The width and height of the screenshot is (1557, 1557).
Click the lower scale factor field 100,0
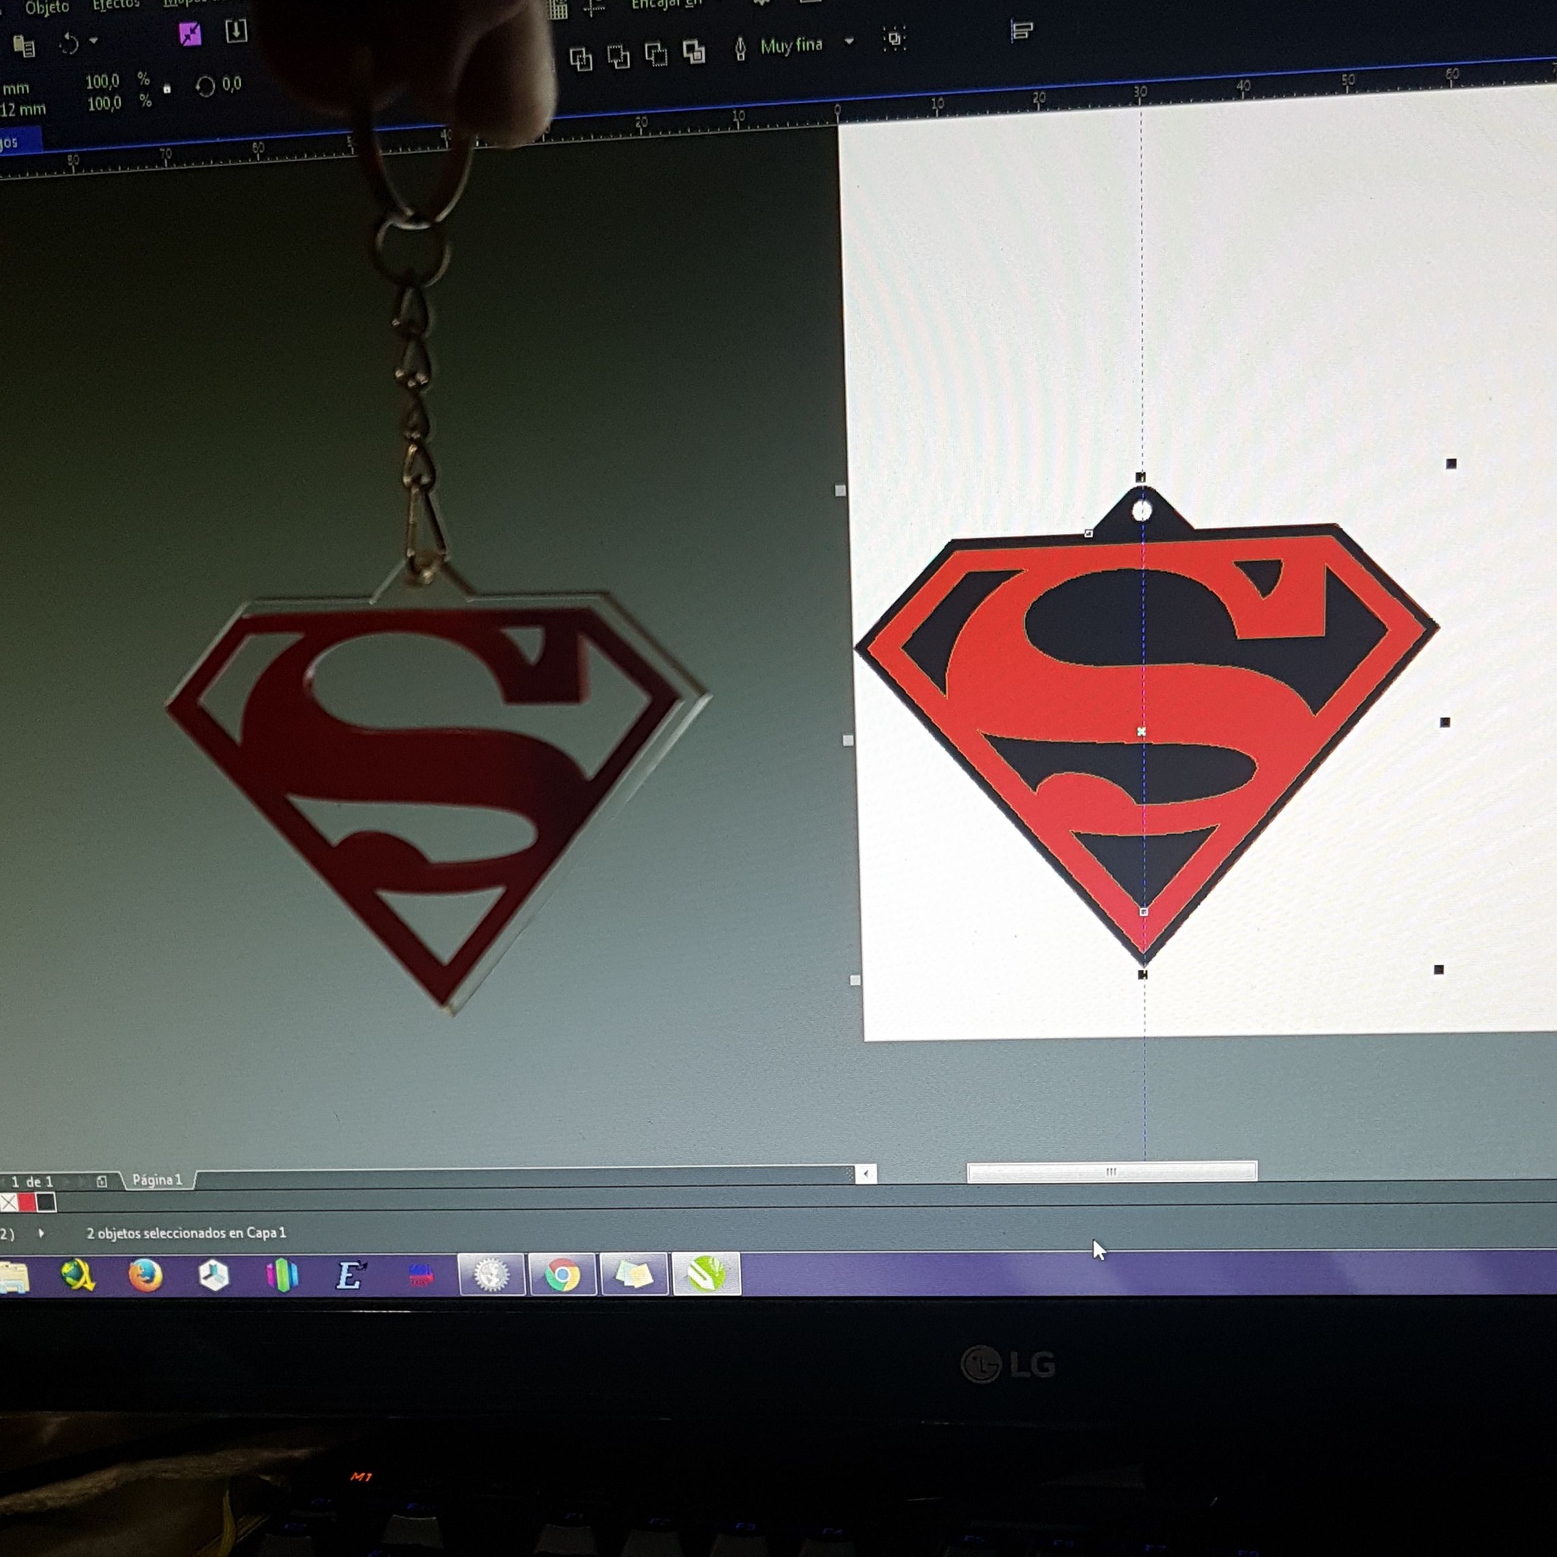[104, 104]
